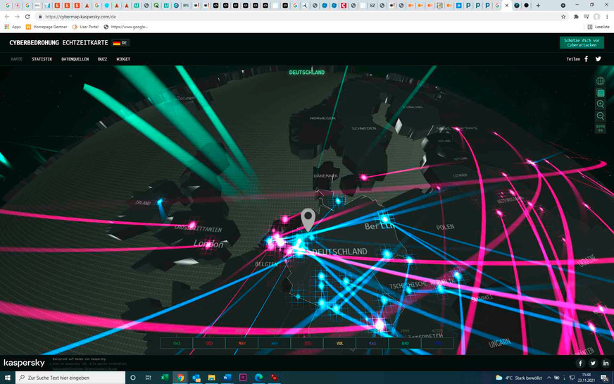Toggle the IDS detection filter

click(307, 343)
